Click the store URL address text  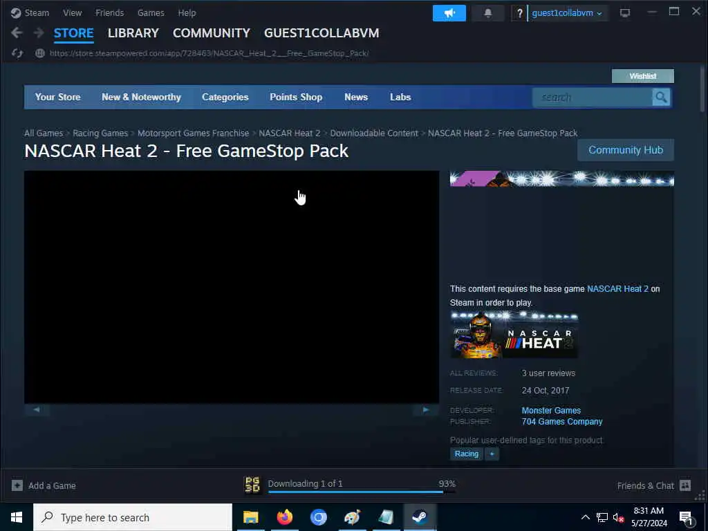tap(209, 53)
